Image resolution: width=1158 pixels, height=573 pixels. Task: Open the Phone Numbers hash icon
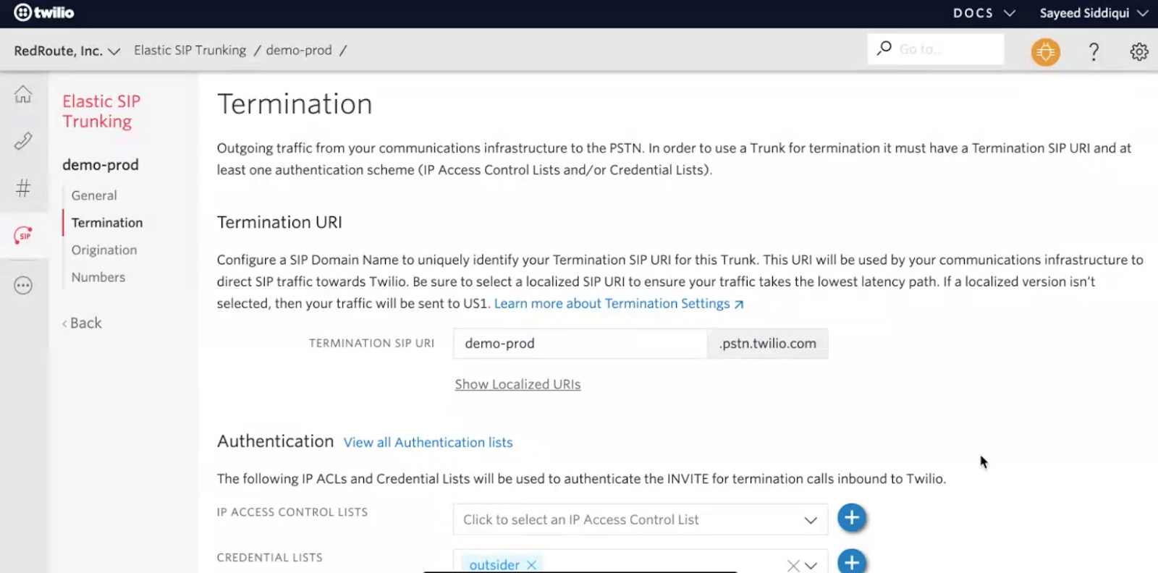[x=23, y=188]
